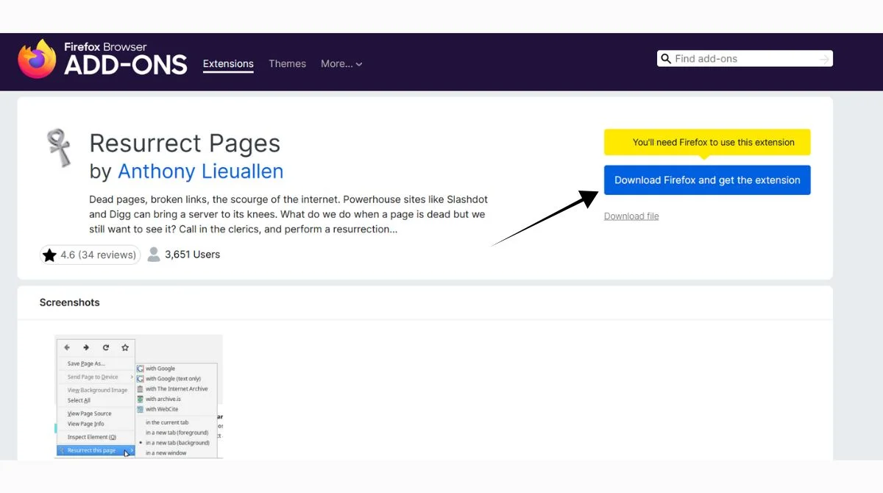The width and height of the screenshot is (883, 493).
Task: Click the search submit arrow icon
Action: [825, 59]
